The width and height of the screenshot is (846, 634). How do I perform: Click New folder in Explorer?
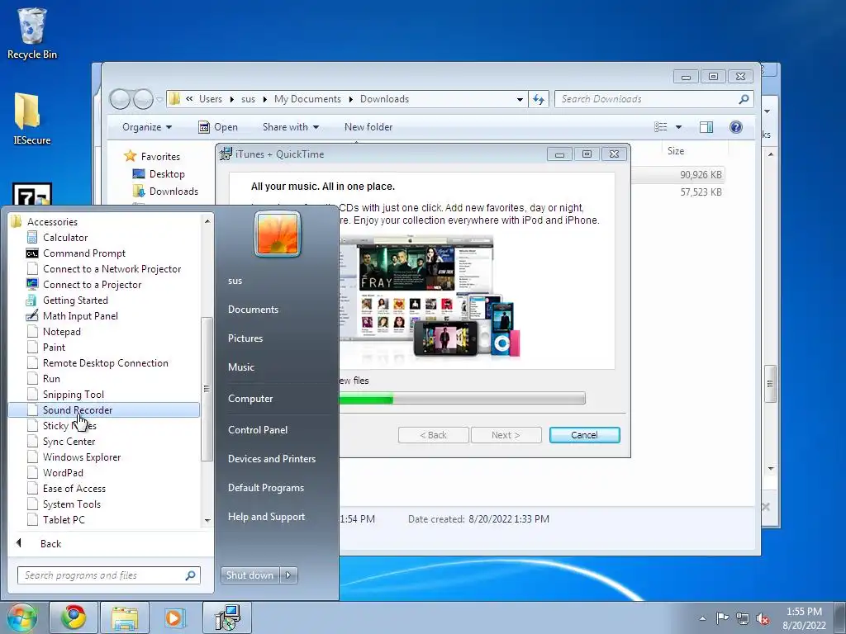368,126
